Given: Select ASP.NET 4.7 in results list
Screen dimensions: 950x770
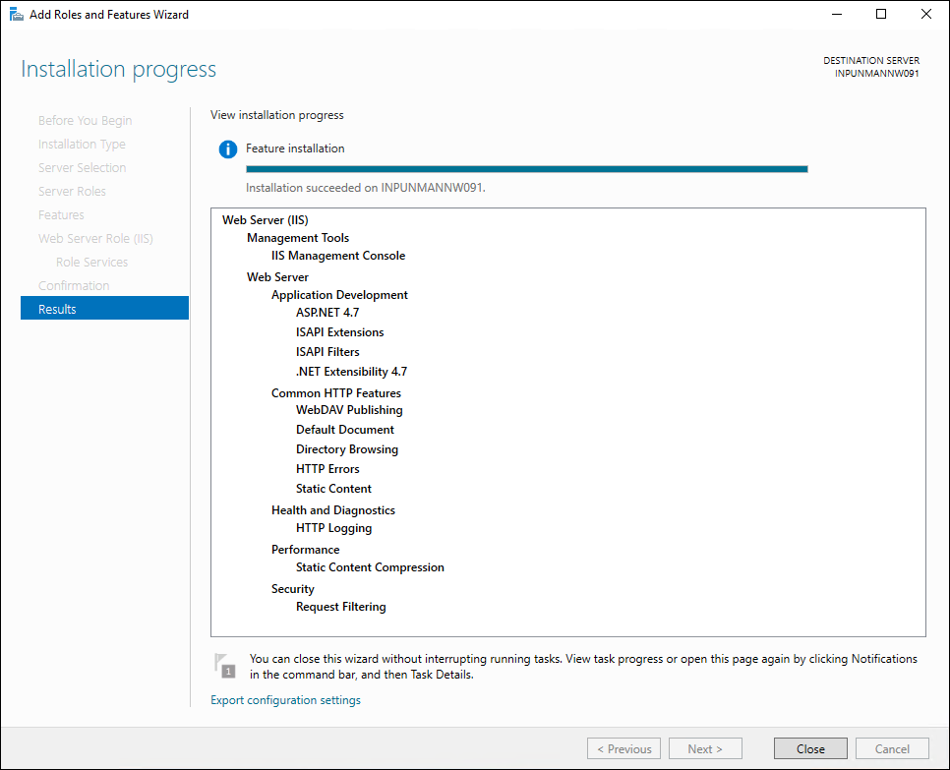Looking at the screenshot, I should tap(327, 313).
